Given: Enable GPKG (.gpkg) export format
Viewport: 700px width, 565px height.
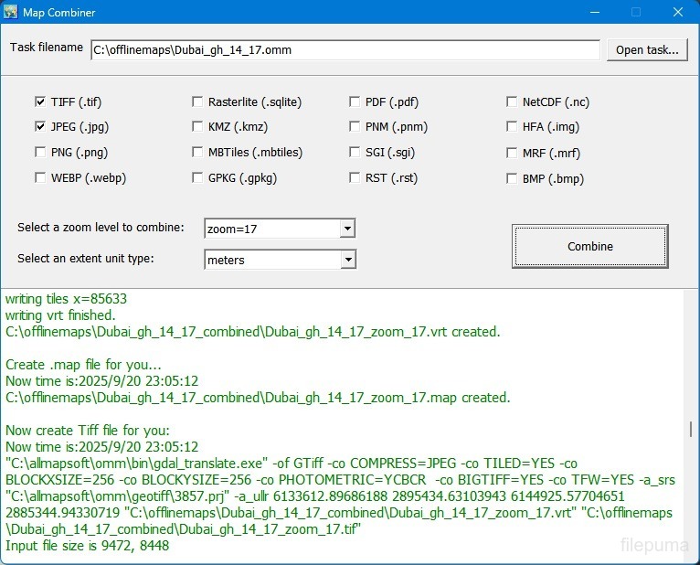Looking at the screenshot, I should point(197,178).
